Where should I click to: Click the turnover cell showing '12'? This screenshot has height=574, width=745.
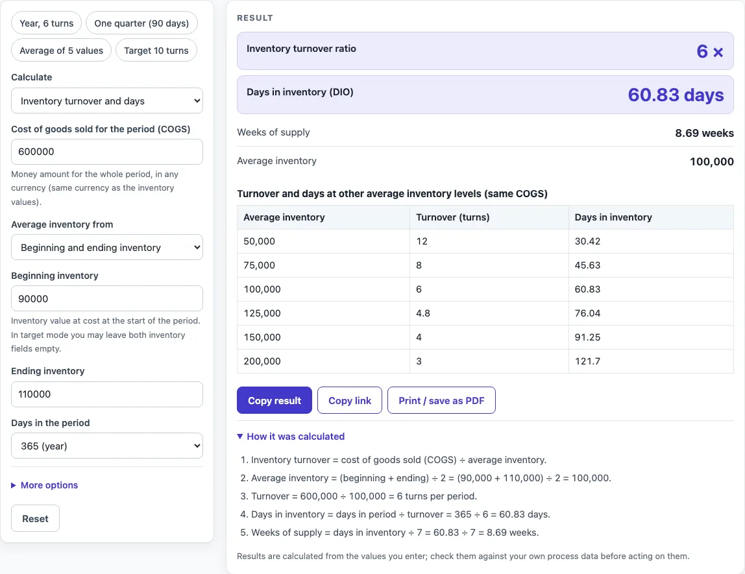coord(489,241)
